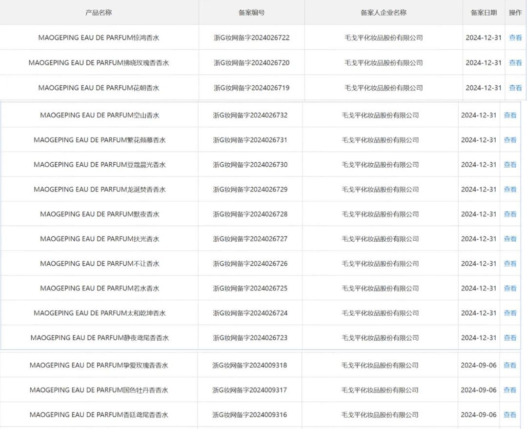527x429 pixels.
Task: Click record number 浙G妆网备字2024026732
Action: point(250,115)
